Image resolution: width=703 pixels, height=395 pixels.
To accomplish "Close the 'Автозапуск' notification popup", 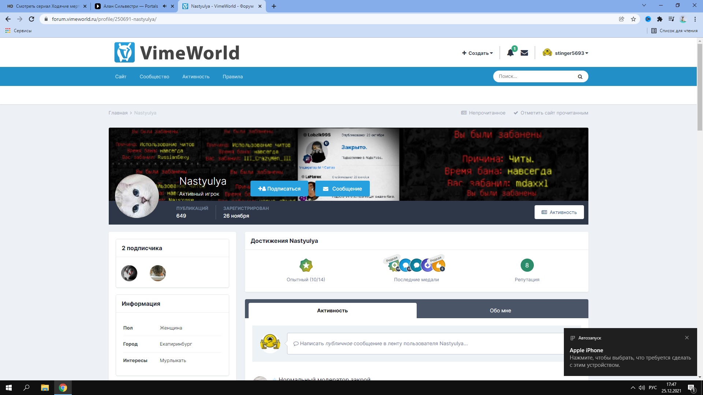I will tap(687, 338).
